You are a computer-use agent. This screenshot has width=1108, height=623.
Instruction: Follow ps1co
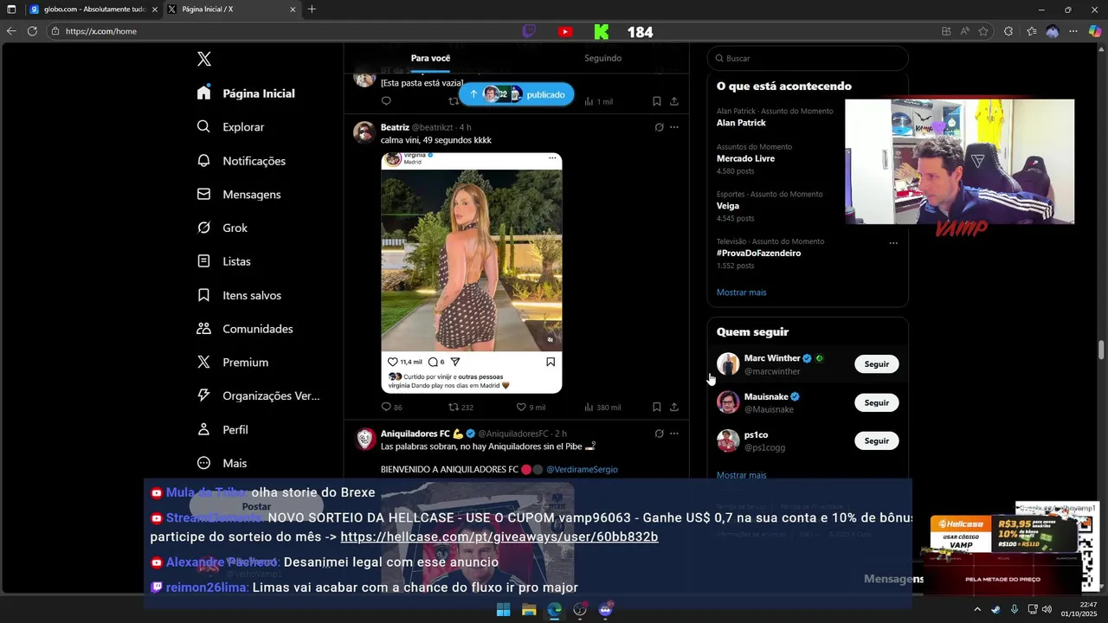(x=877, y=440)
